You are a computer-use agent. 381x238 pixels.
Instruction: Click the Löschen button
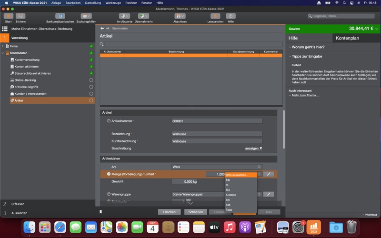coord(170,212)
